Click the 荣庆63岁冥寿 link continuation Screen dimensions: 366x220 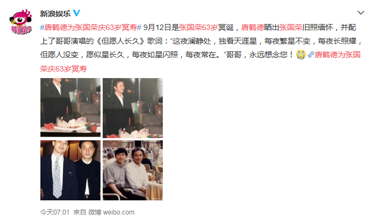63,69
